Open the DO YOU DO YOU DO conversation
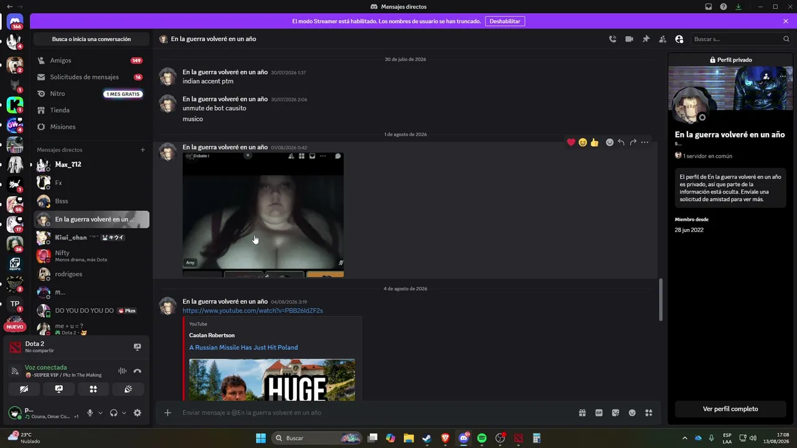 point(91,310)
